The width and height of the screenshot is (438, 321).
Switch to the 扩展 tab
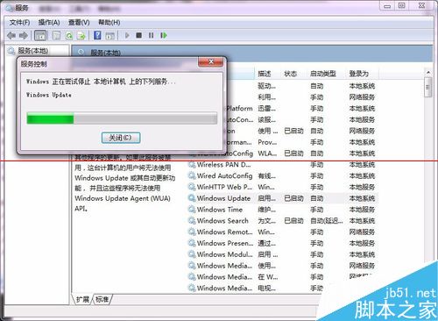click(x=82, y=299)
